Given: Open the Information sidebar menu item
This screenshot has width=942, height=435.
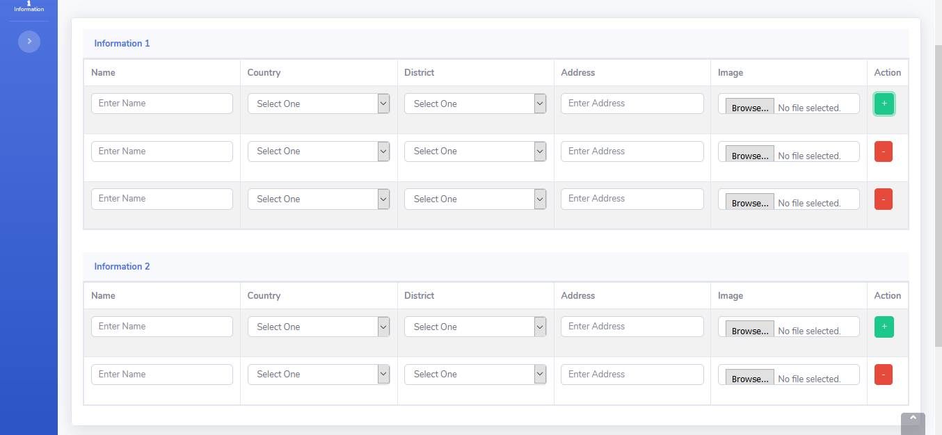Looking at the screenshot, I should coord(29,7).
